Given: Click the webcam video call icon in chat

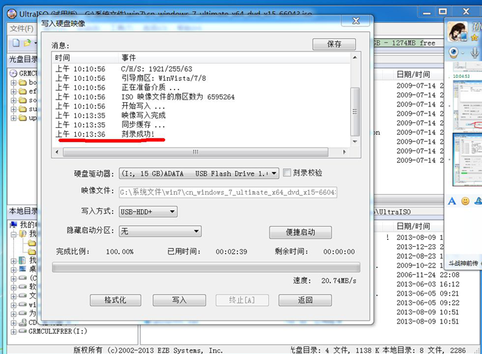Looking at the screenshot, I should click(453, 52).
